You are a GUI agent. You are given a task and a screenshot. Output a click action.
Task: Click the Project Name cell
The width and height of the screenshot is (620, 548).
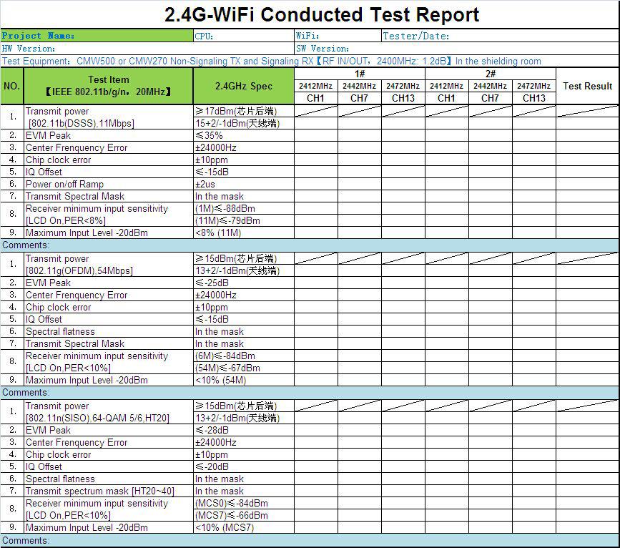[x=97, y=36]
